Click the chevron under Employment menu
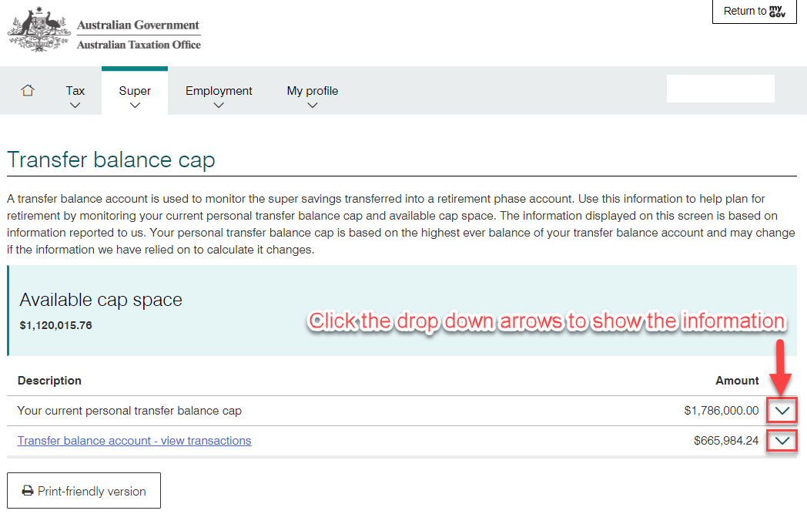The width and height of the screenshot is (807, 514). click(219, 105)
